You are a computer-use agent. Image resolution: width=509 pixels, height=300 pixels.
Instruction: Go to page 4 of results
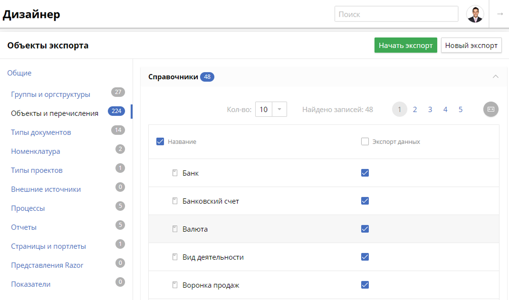(x=445, y=110)
